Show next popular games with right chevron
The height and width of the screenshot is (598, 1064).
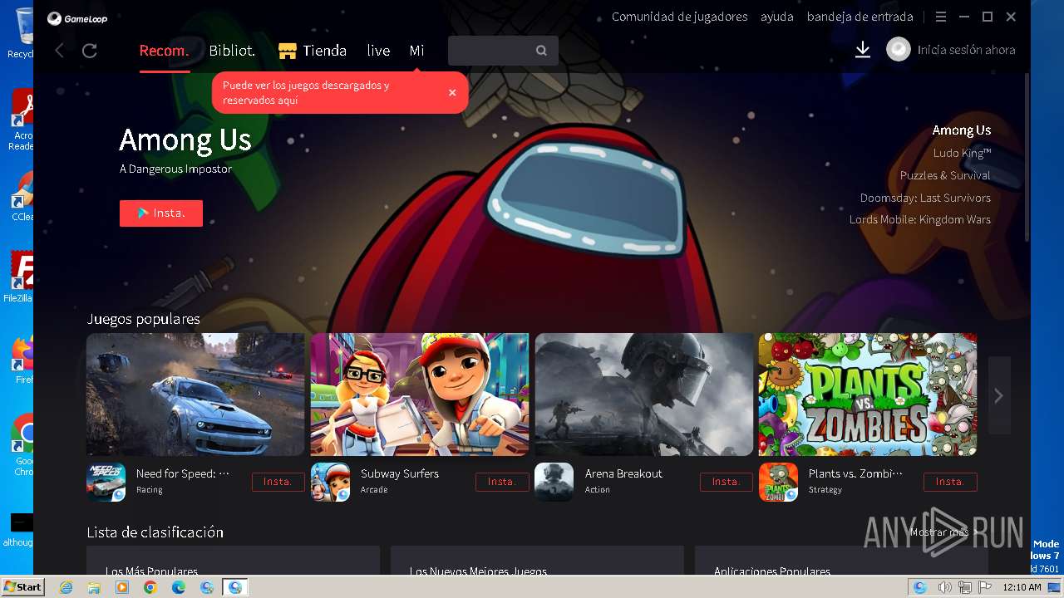(999, 395)
